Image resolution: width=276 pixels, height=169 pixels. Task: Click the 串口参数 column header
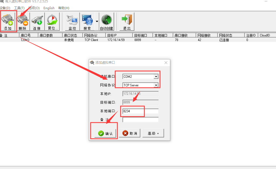(x=50, y=35)
